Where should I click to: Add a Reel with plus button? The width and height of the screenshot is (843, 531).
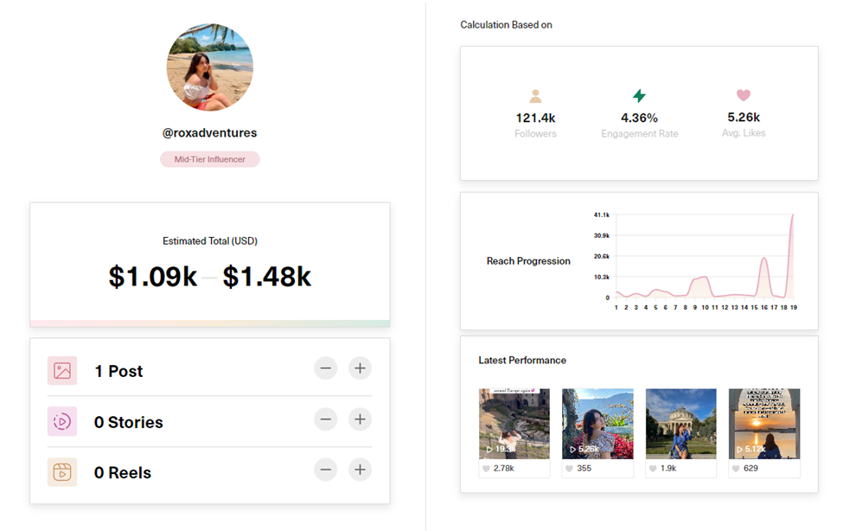tap(361, 470)
